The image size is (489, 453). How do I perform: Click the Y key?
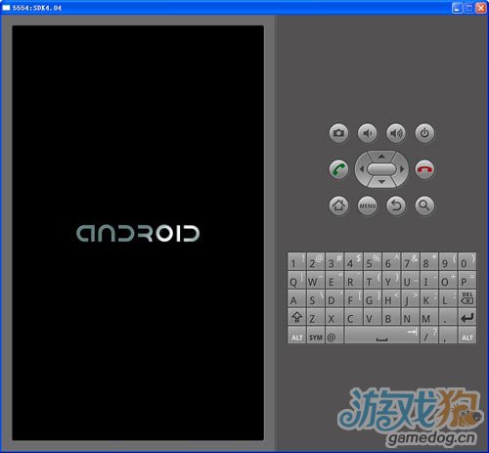coord(391,280)
